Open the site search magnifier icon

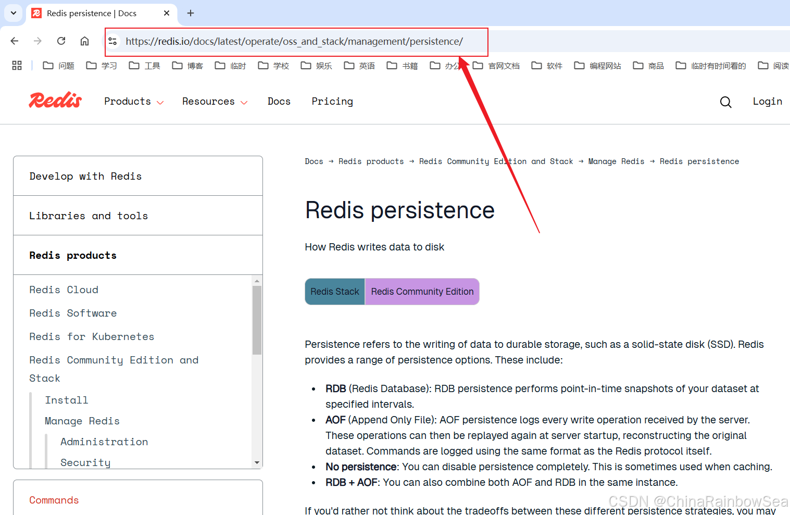point(725,102)
